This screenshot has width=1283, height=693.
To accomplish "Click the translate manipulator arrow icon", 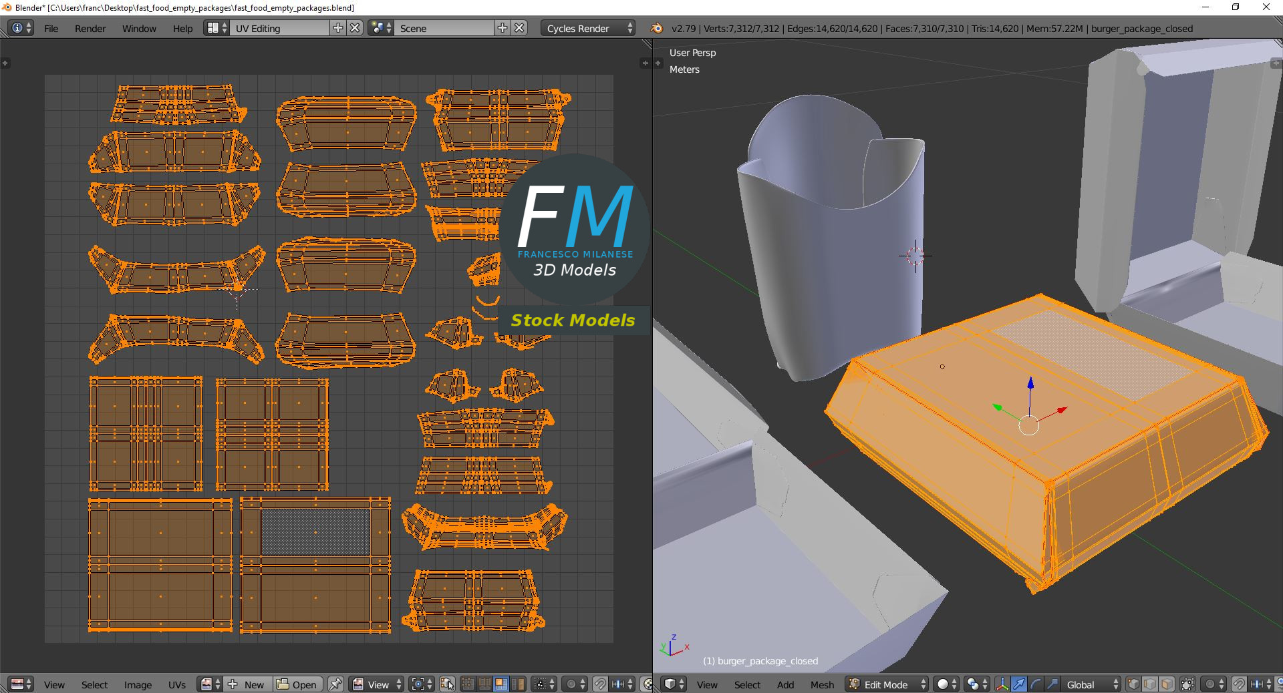I will [x=1019, y=684].
